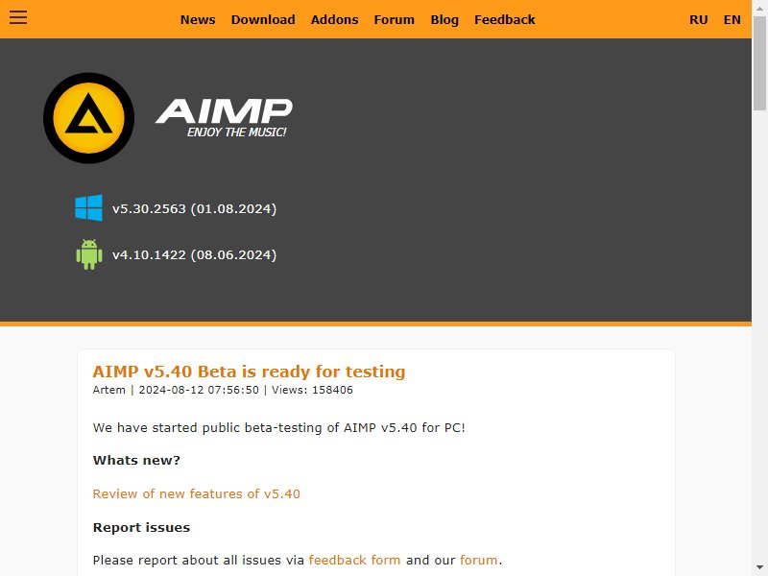Viewport: 768px width, 576px height.
Task: Go to the Forum menu item
Action: point(395,19)
